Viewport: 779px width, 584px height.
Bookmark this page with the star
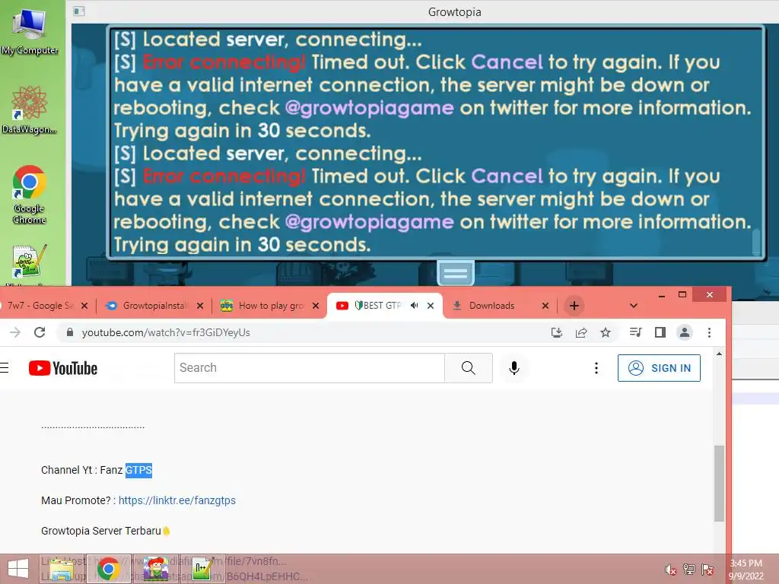click(x=606, y=332)
